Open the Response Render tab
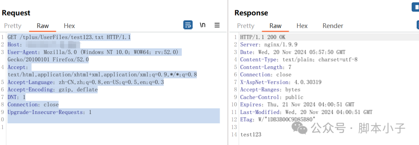This screenshot has height=145, width=419. point(333,26)
